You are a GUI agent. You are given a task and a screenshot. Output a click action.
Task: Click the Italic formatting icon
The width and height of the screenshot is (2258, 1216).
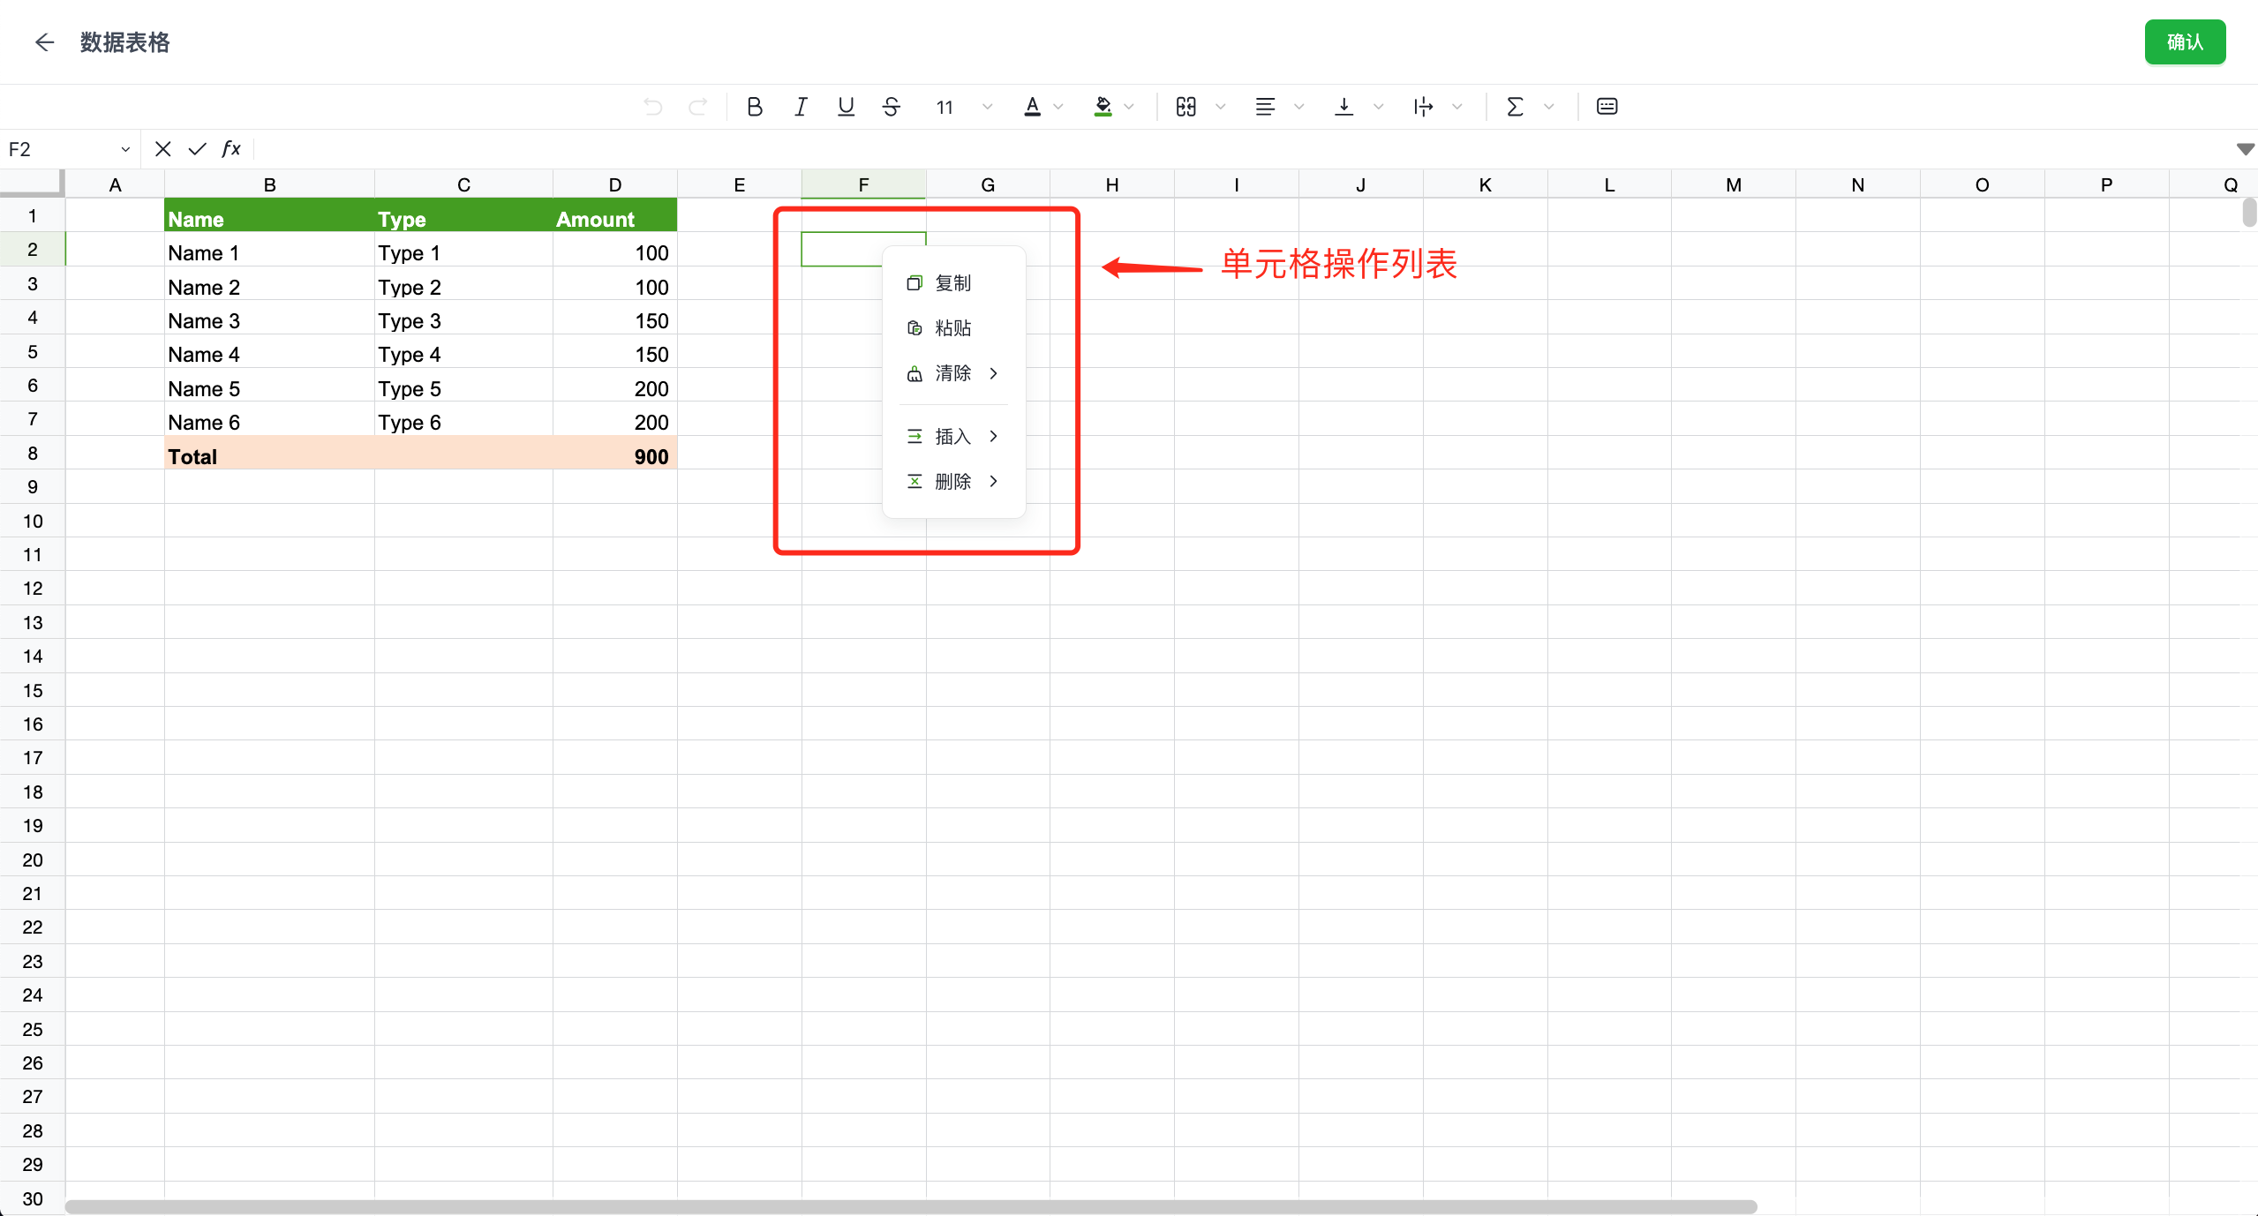(800, 107)
